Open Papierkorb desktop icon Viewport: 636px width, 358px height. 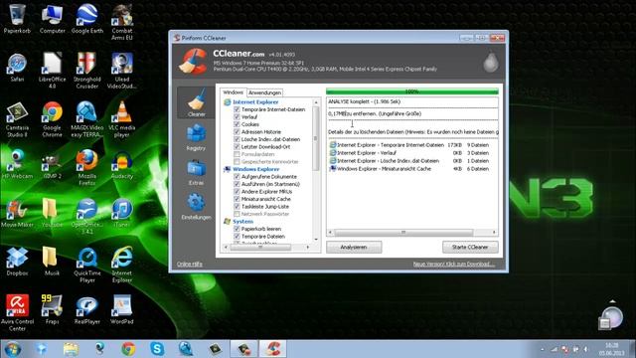(17, 19)
